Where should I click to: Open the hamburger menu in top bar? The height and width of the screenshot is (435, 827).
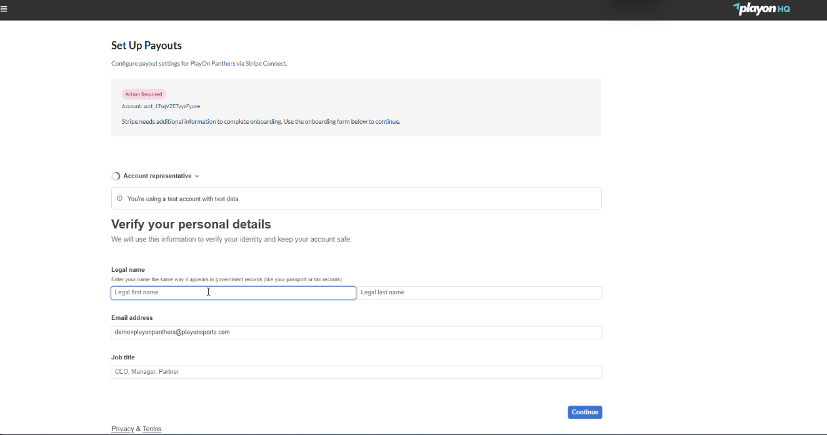click(4, 9)
